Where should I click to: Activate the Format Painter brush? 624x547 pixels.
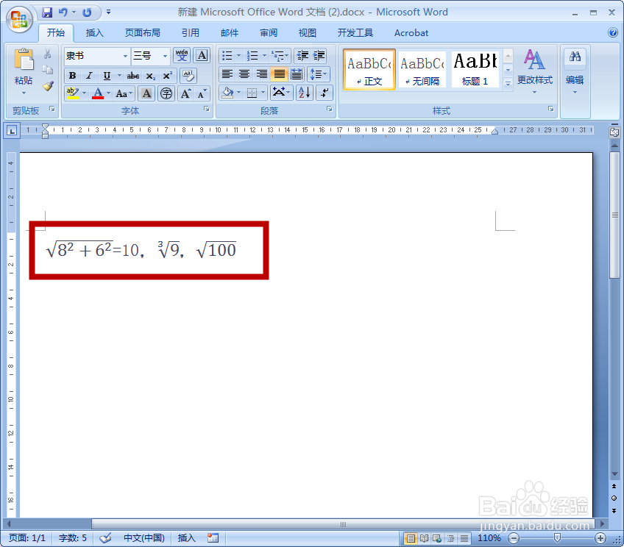(48, 86)
